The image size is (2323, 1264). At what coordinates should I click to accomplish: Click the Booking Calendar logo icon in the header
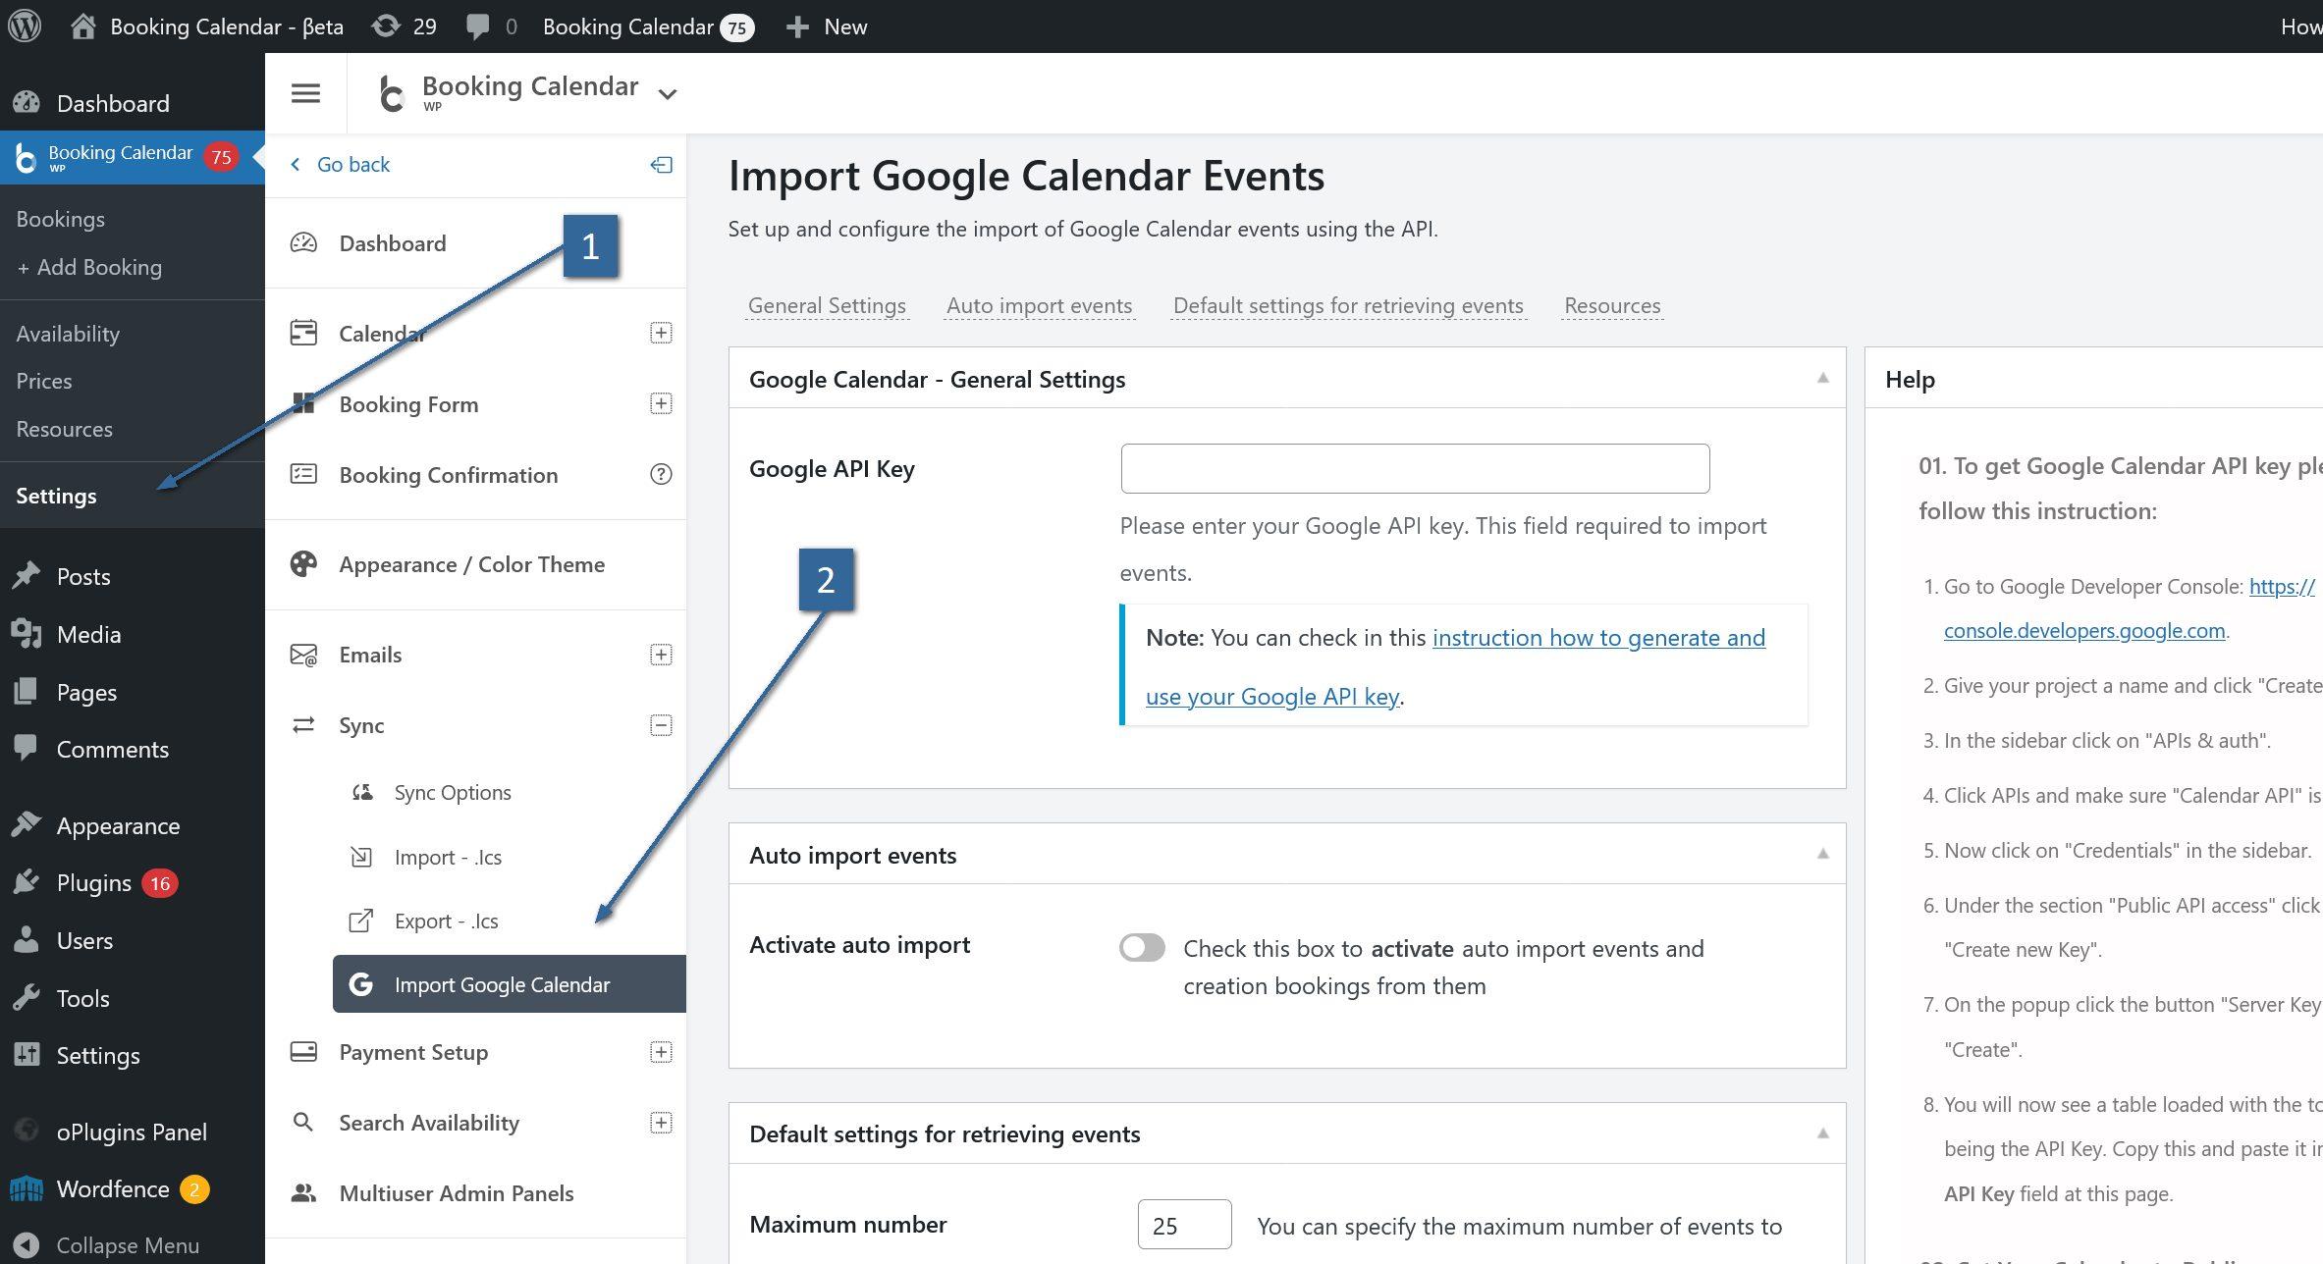(x=392, y=93)
